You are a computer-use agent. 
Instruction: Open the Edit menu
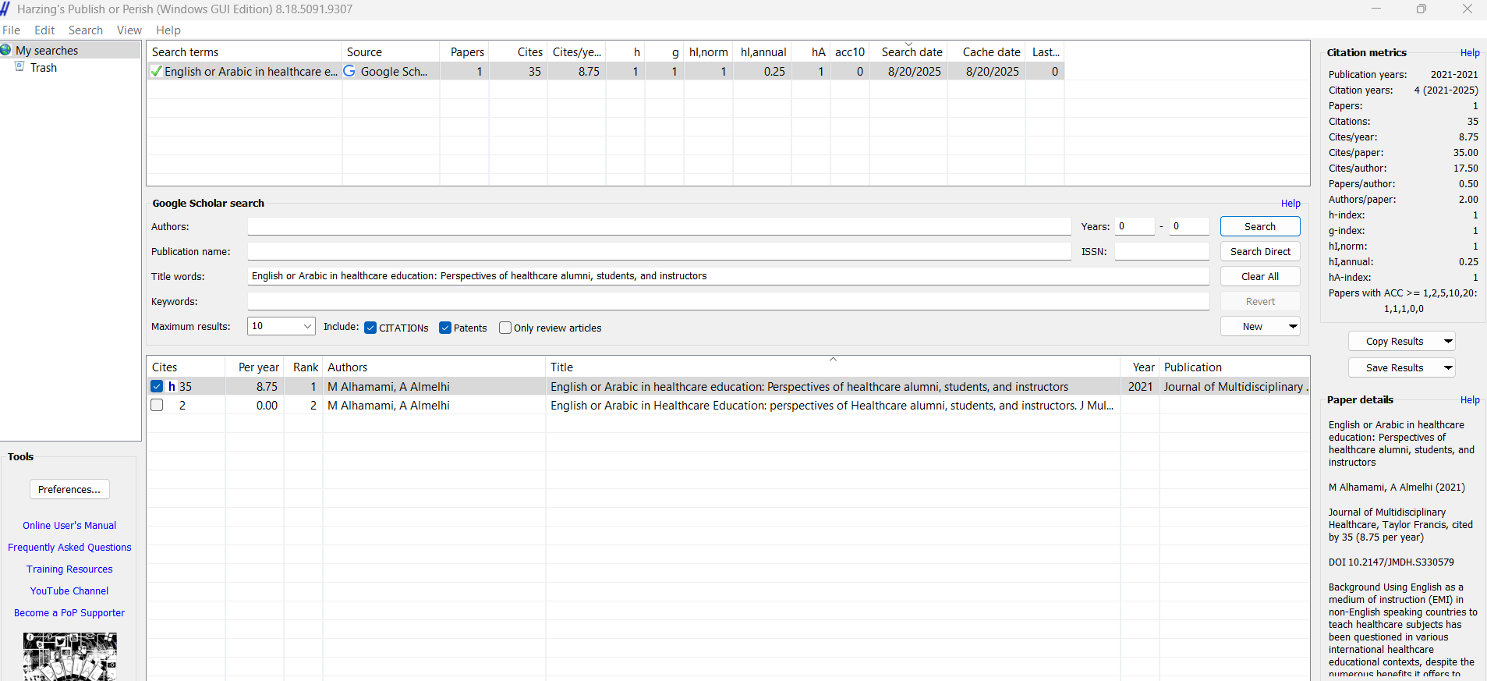click(x=44, y=30)
